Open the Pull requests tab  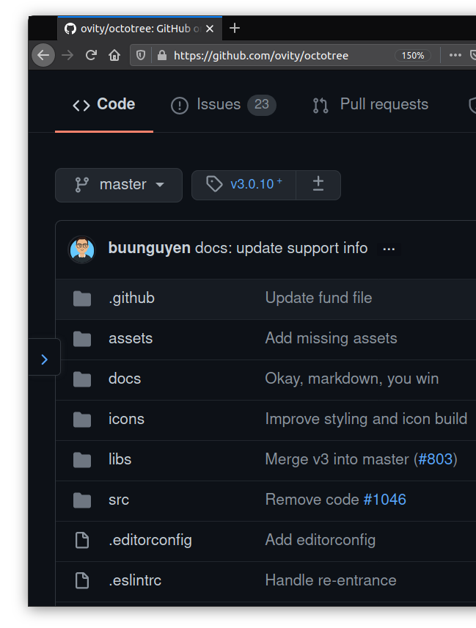pyautogui.click(x=370, y=104)
